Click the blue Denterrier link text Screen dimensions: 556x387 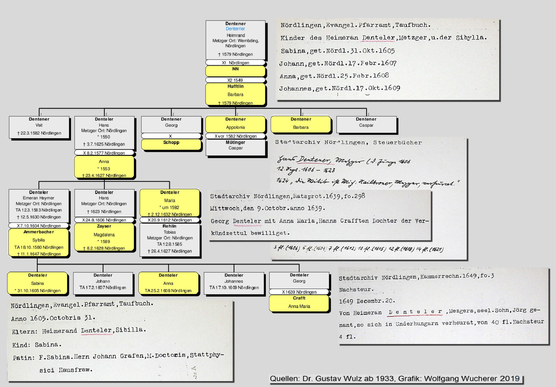pyautogui.click(x=235, y=29)
